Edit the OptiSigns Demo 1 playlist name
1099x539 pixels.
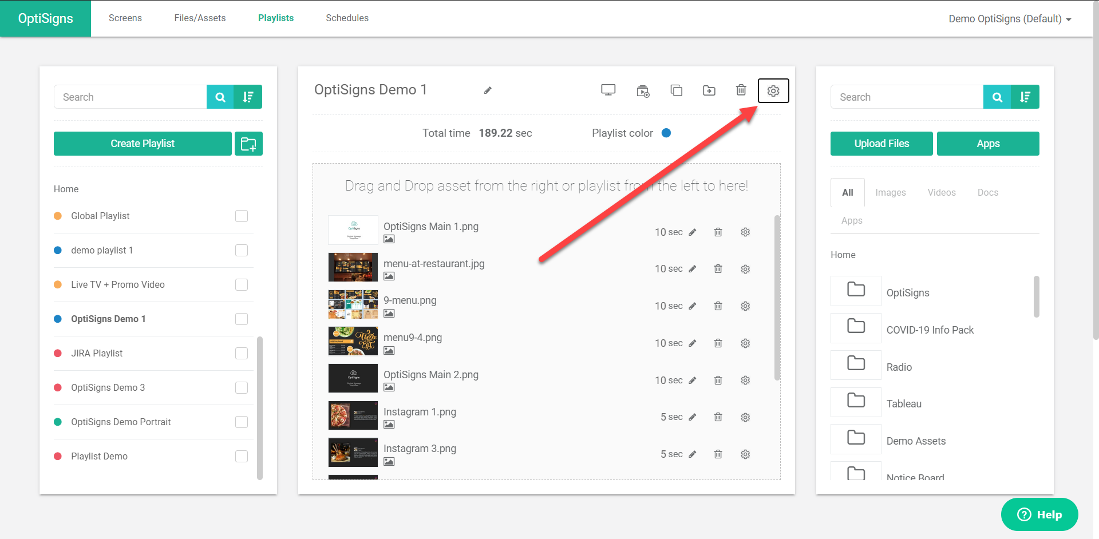488,90
